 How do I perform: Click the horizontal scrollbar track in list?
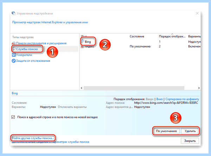(x=134, y=88)
